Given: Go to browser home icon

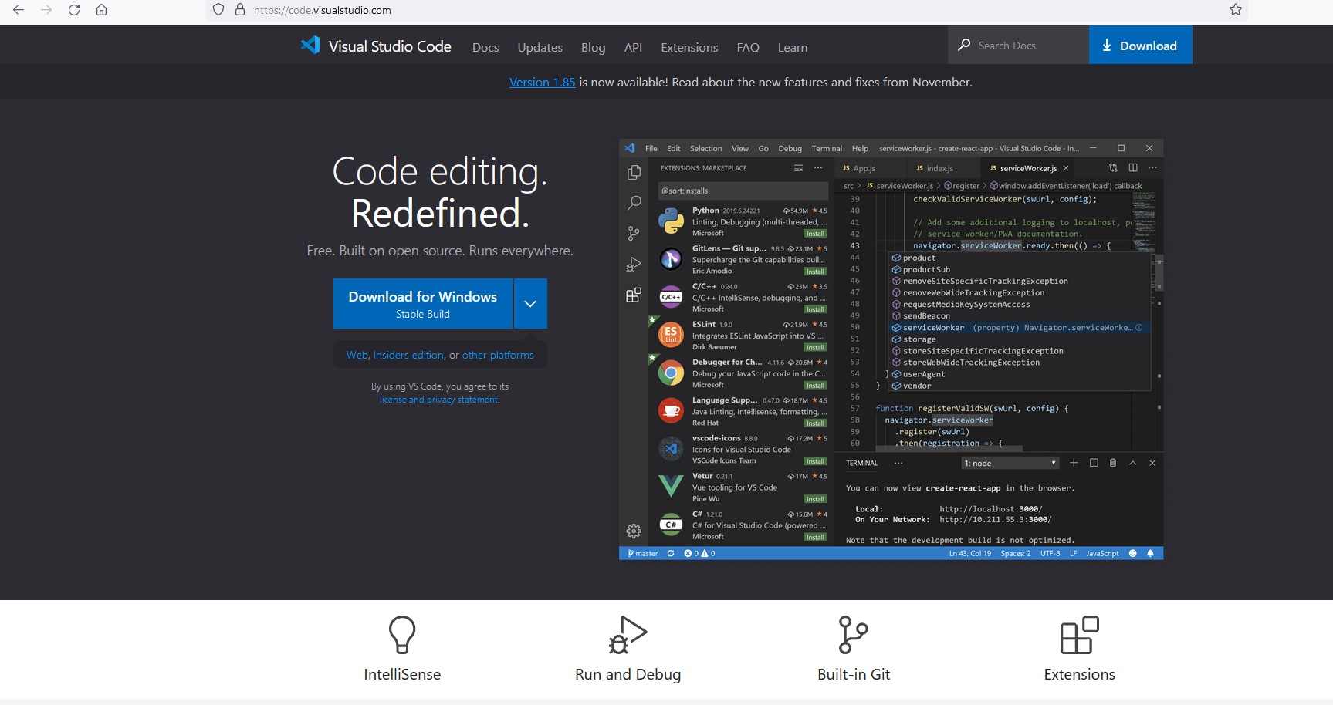Looking at the screenshot, I should 101,10.
